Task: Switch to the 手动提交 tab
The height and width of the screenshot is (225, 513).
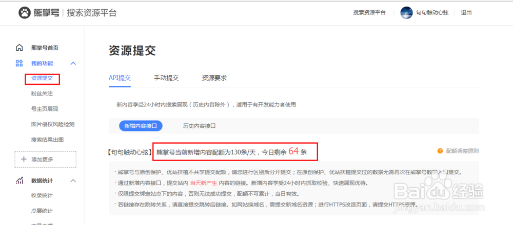Action: [166, 78]
